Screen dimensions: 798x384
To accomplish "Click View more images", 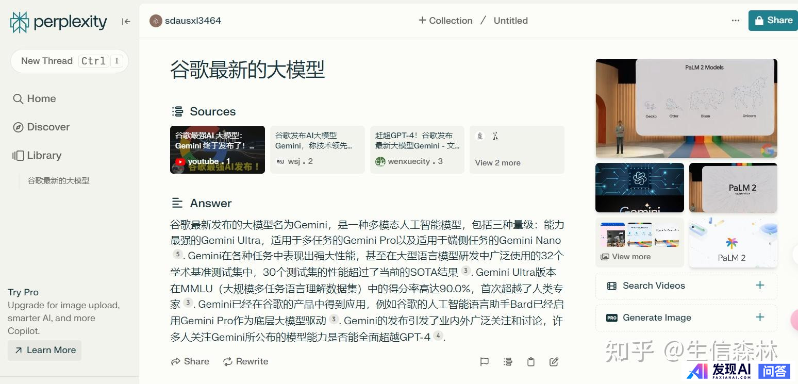I will (640, 242).
